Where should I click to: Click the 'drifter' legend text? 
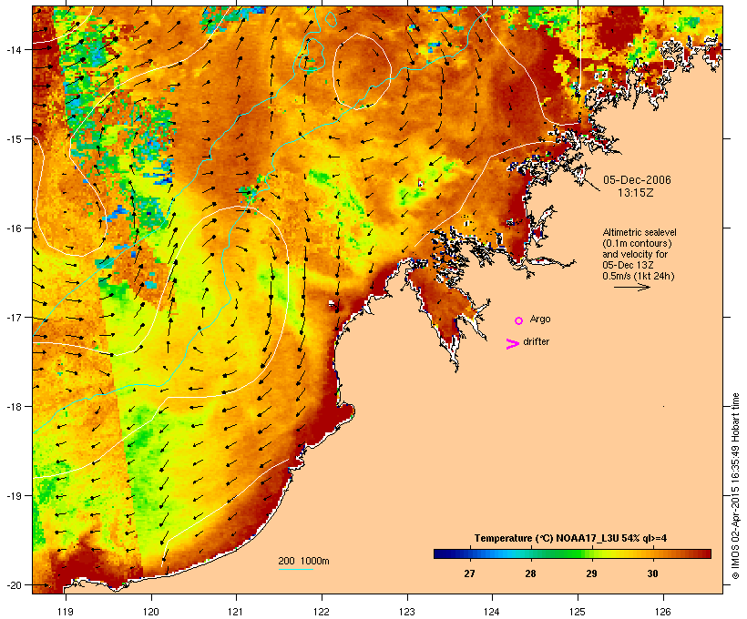pos(536,341)
